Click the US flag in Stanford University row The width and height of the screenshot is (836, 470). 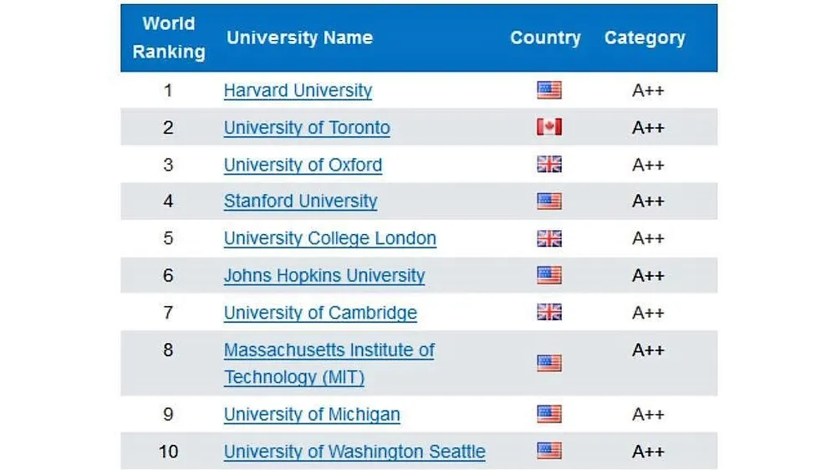pyautogui.click(x=549, y=202)
